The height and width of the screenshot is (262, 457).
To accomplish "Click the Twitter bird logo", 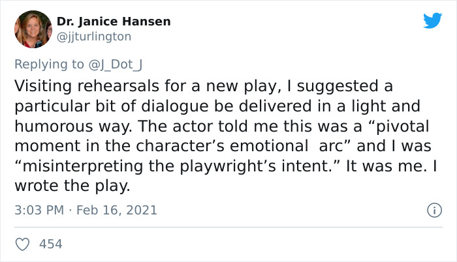I will pyautogui.click(x=432, y=21).
